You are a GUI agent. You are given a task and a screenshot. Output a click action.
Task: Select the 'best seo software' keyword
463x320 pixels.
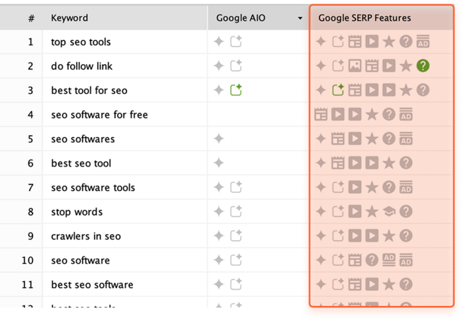click(92, 284)
